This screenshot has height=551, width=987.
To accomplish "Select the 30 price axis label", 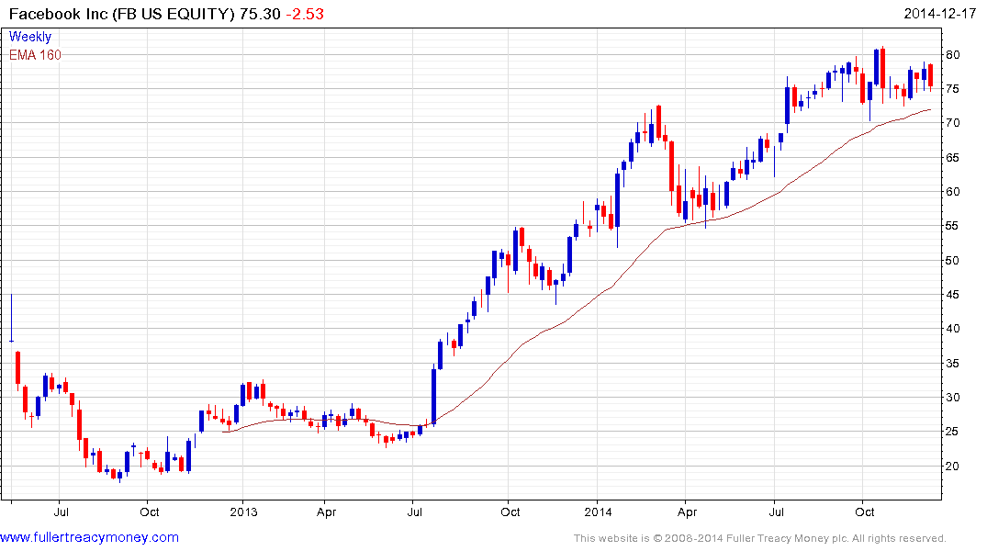I will (x=953, y=397).
